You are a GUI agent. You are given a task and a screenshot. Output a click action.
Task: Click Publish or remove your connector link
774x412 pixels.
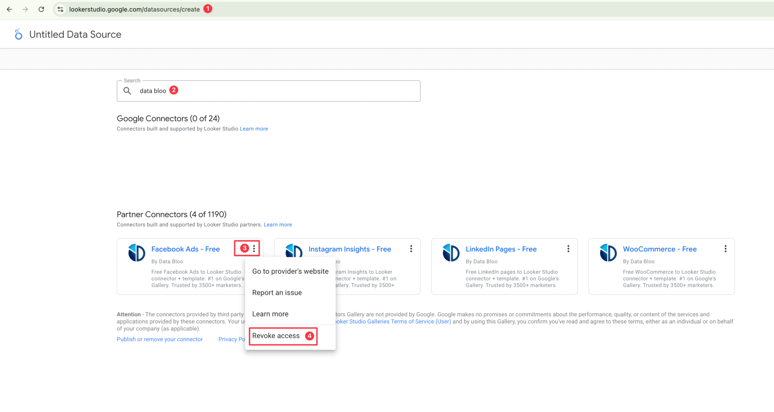point(159,339)
